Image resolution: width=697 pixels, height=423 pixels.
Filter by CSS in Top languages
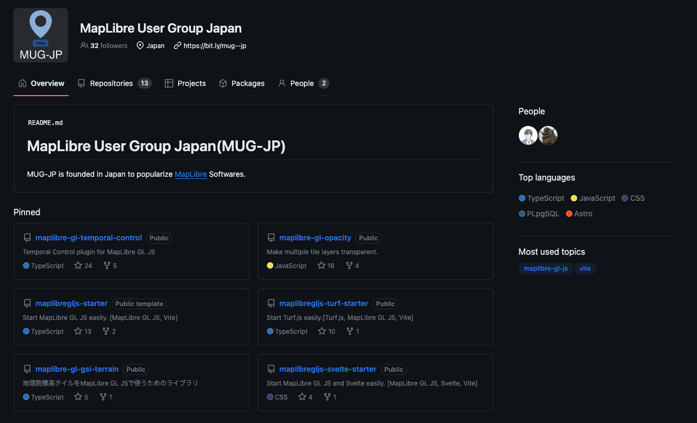click(x=633, y=198)
